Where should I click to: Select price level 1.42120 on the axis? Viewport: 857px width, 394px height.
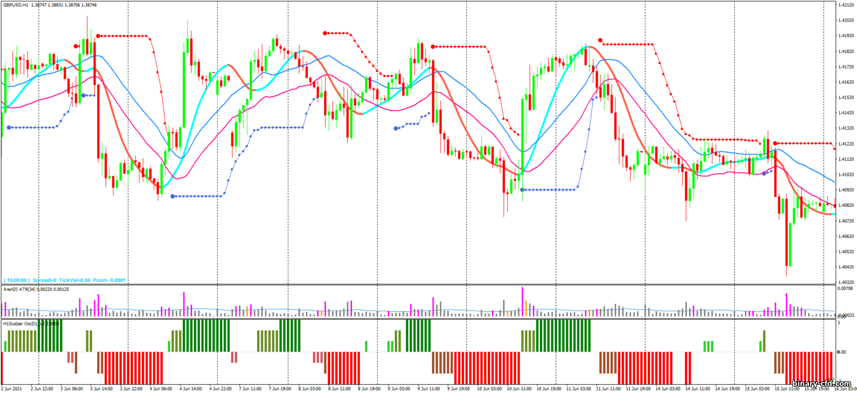click(x=846, y=5)
